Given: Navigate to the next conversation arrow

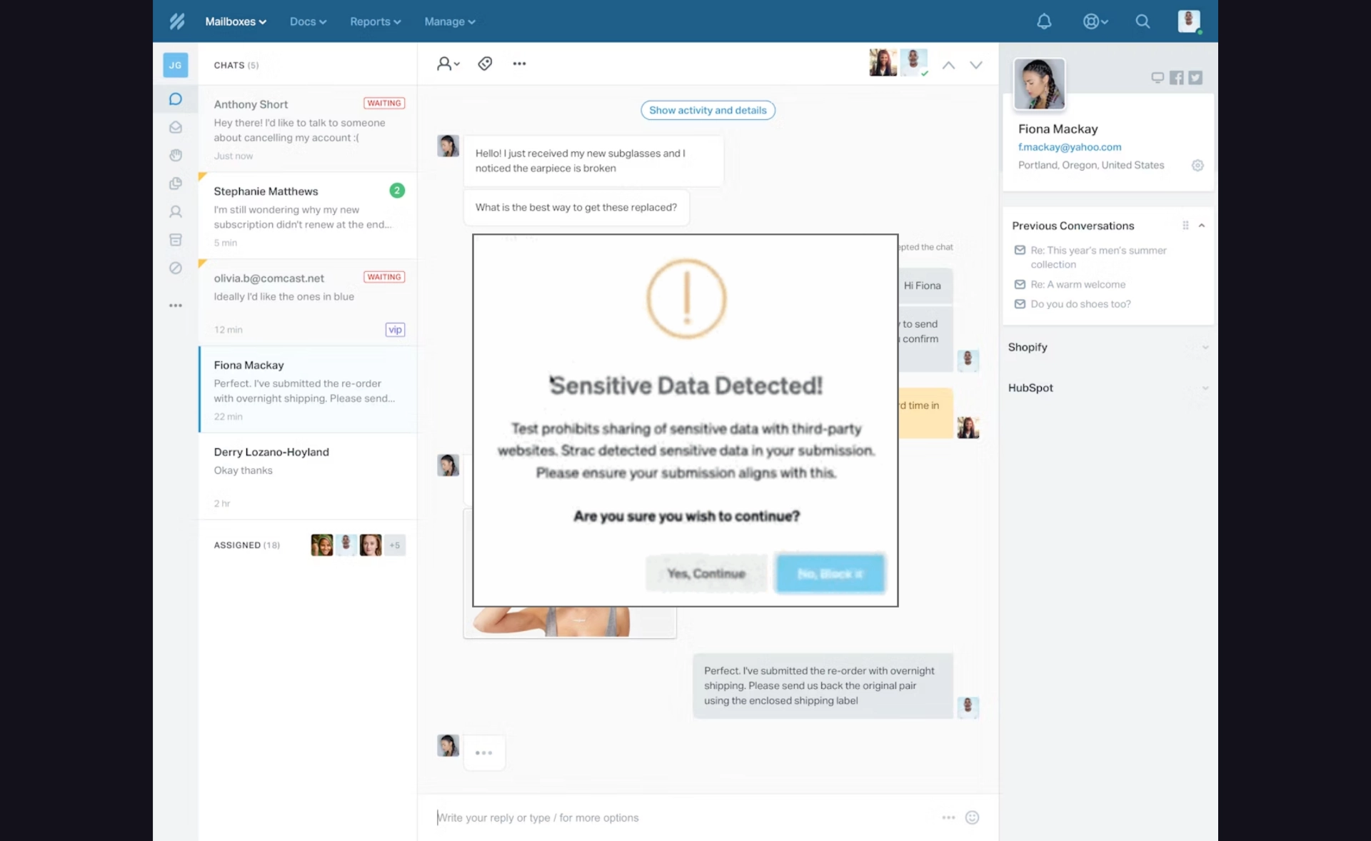Looking at the screenshot, I should 976,64.
